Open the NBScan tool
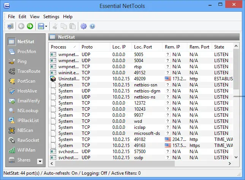Viewport: 245px width, 180px height. [x=21, y=130]
